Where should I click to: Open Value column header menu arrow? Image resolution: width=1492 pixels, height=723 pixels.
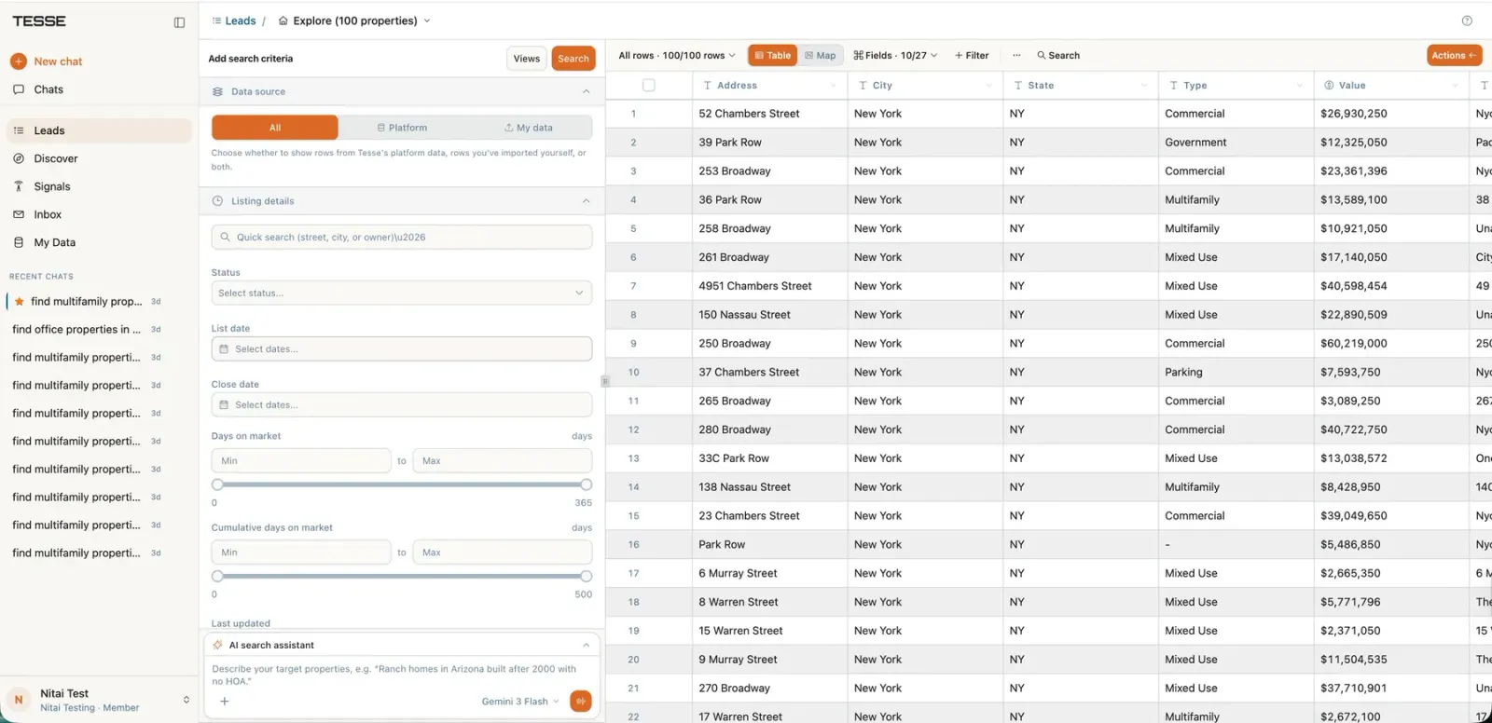pyautogui.click(x=1455, y=86)
